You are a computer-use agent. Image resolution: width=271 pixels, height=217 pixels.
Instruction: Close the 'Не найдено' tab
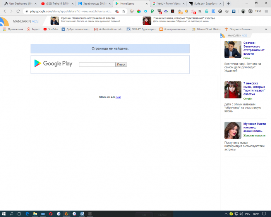(x=147, y=3)
